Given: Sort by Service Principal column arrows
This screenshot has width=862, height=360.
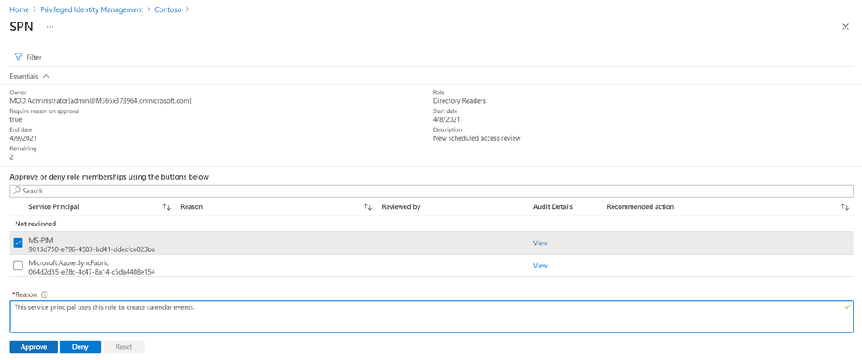Looking at the screenshot, I should [x=167, y=206].
